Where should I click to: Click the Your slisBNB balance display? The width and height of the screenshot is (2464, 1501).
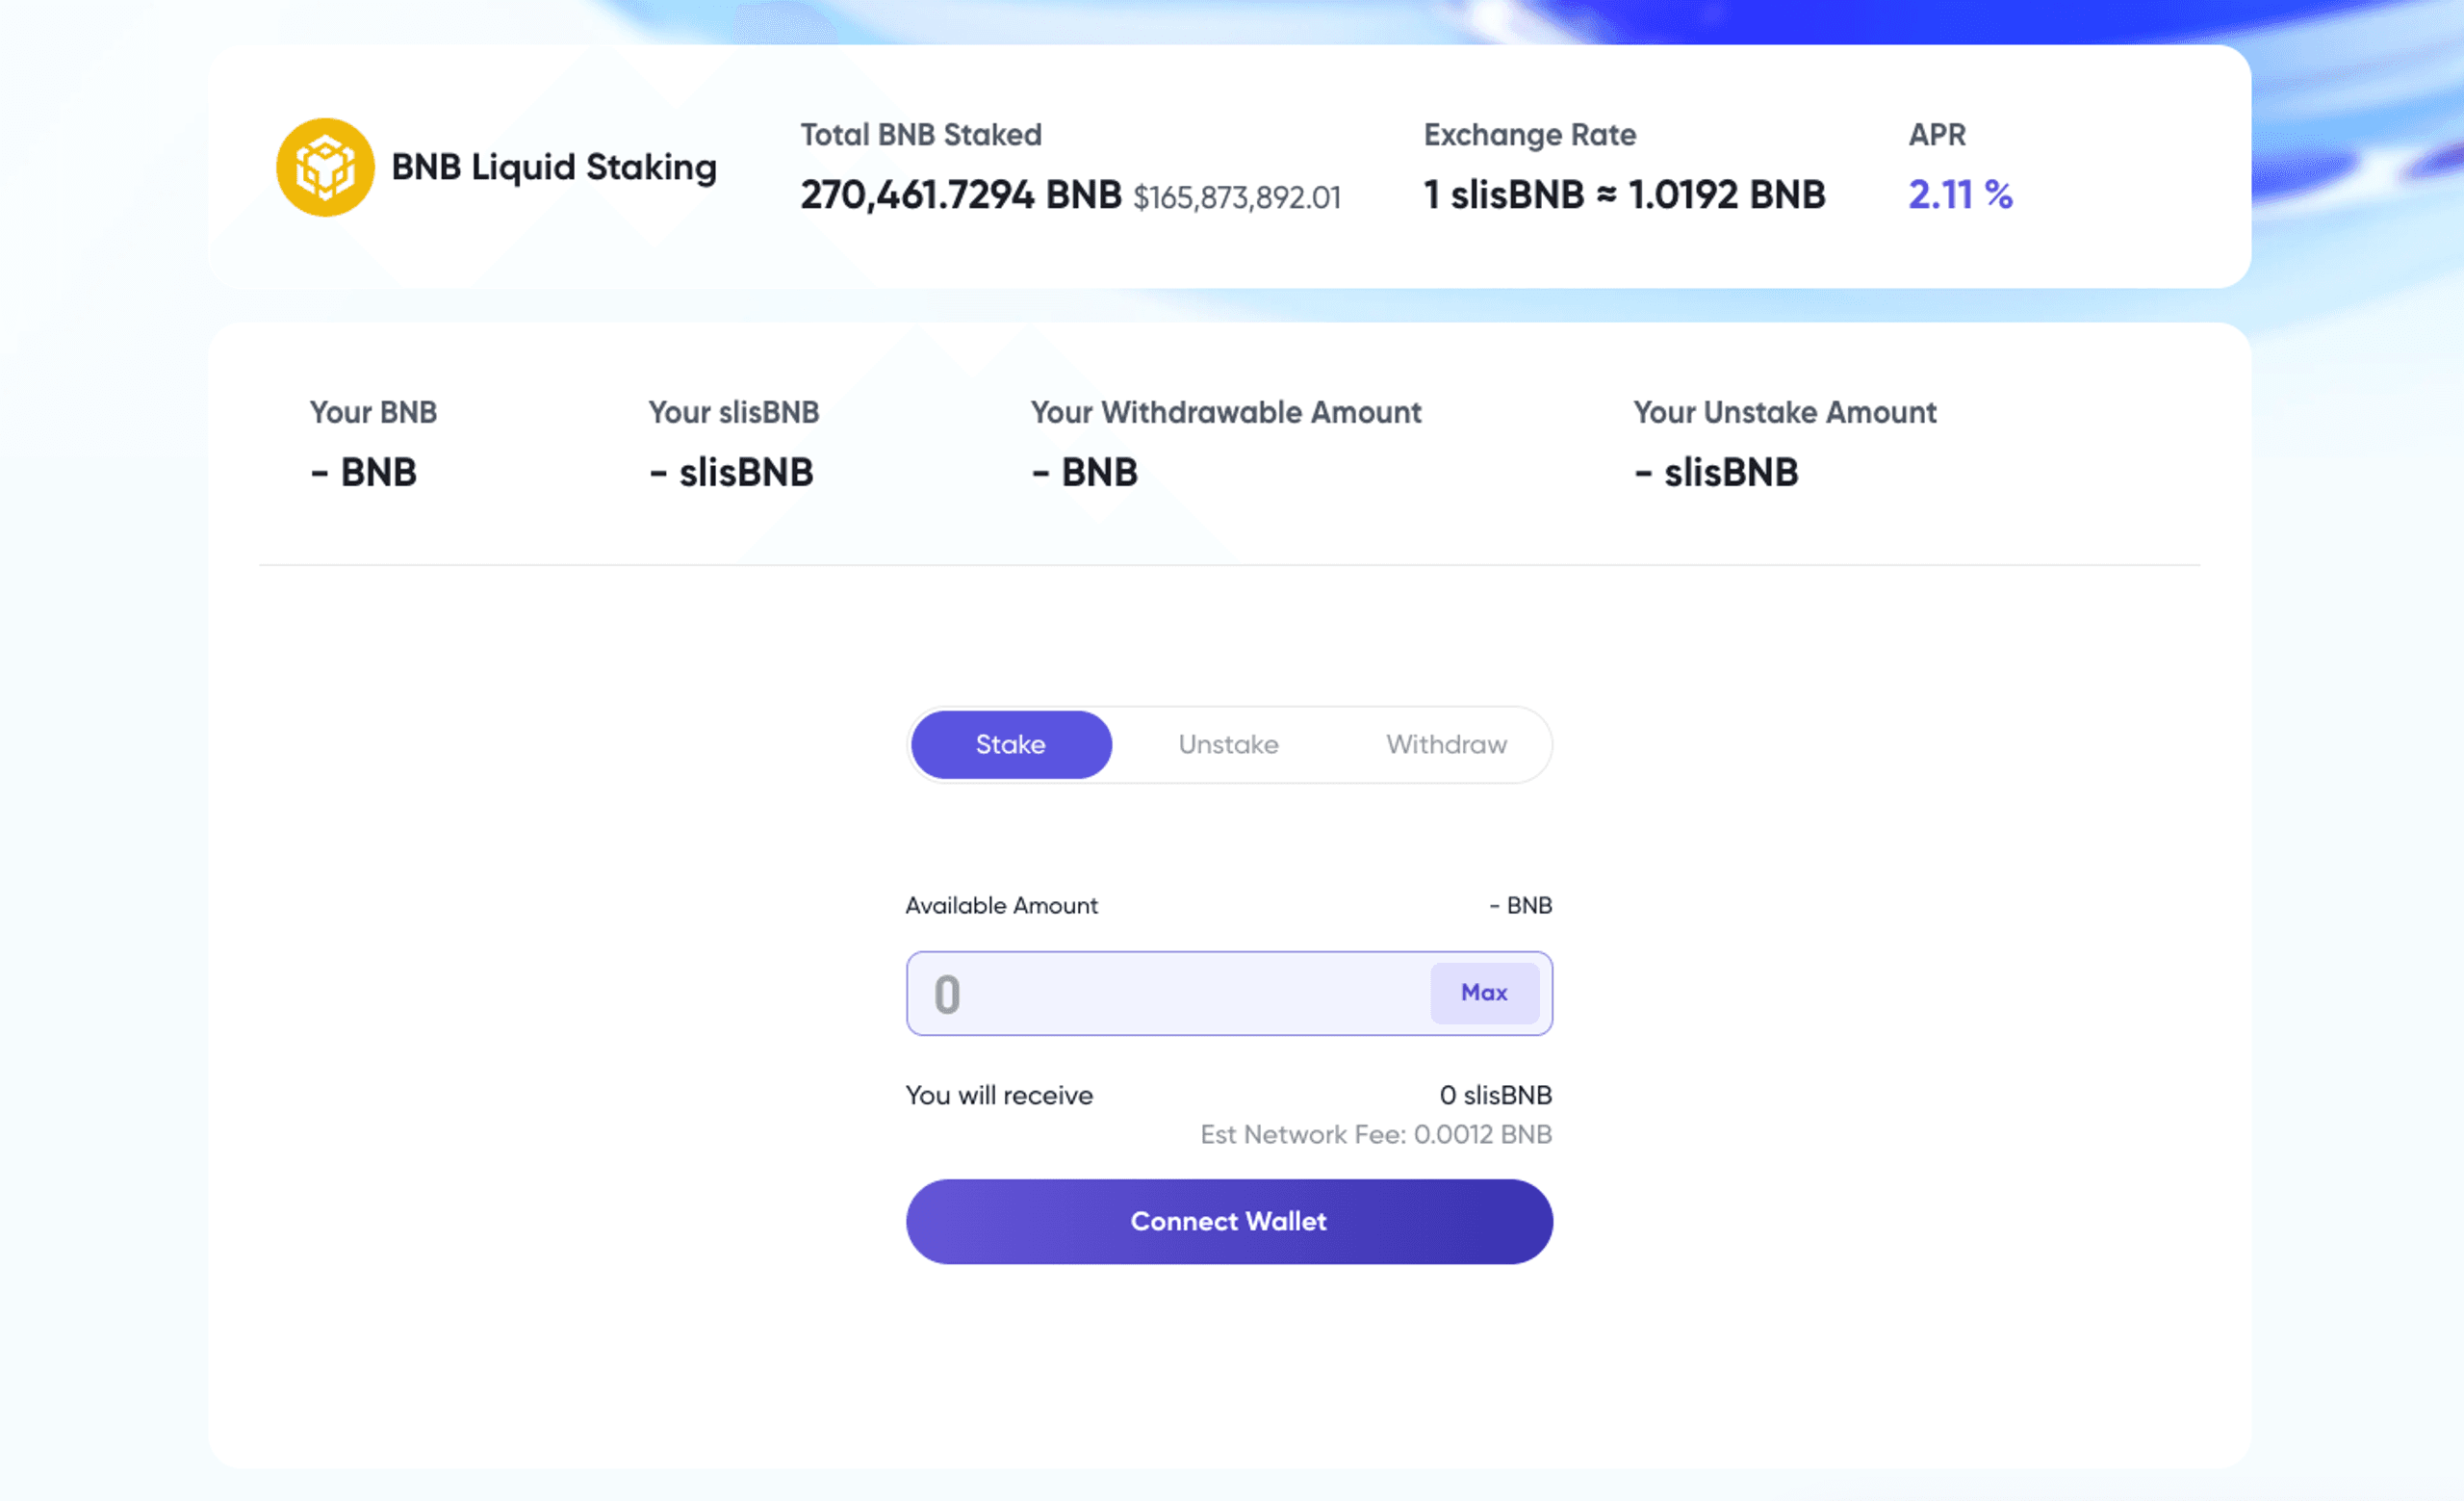click(732, 471)
